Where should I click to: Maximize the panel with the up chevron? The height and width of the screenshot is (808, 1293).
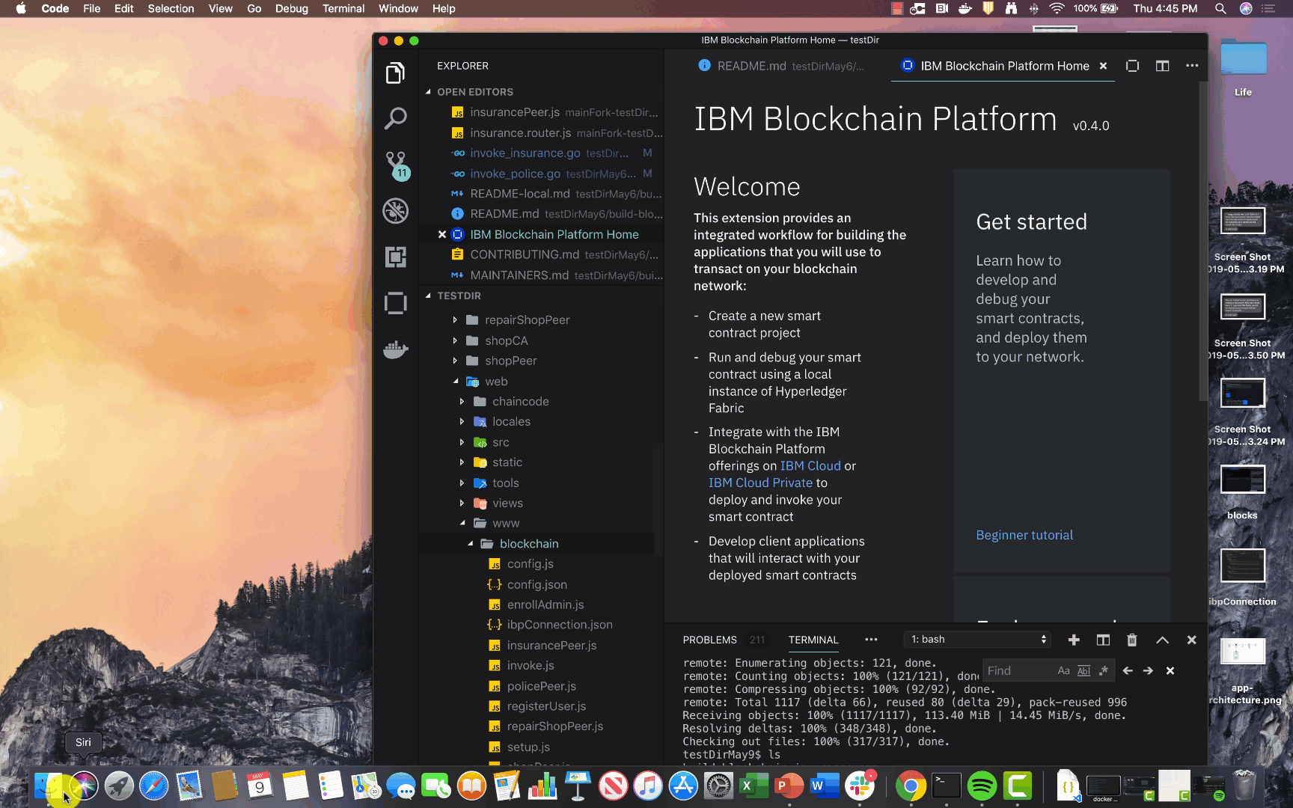(x=1162, y=640)
